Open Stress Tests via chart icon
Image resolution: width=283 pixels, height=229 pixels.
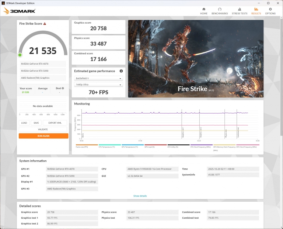click(240, 9)
